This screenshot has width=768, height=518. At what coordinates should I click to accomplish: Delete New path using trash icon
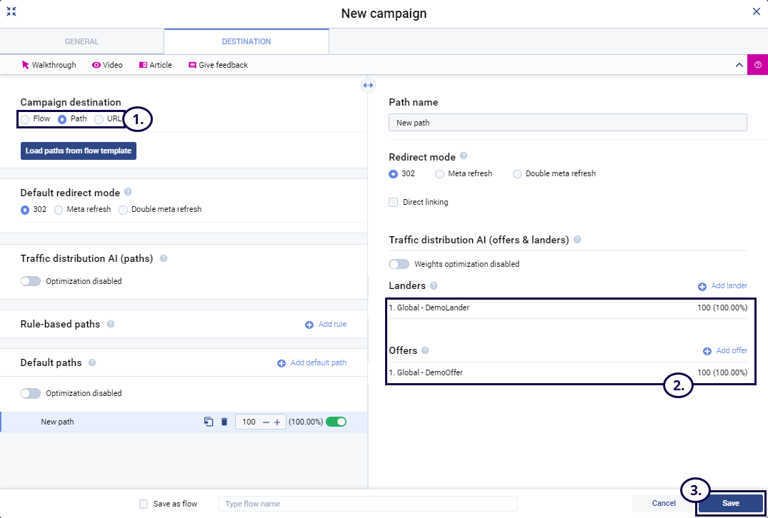tap(224, 422)
